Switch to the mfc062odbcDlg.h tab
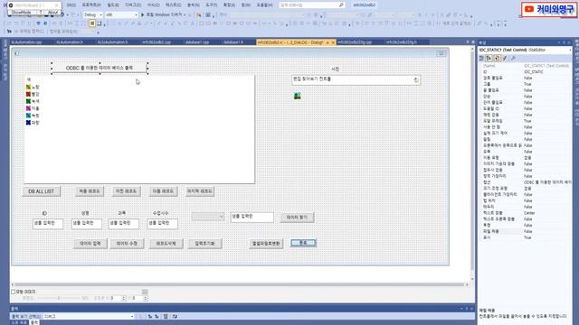Viewport: 579px width, 325px height. point(402,42)
